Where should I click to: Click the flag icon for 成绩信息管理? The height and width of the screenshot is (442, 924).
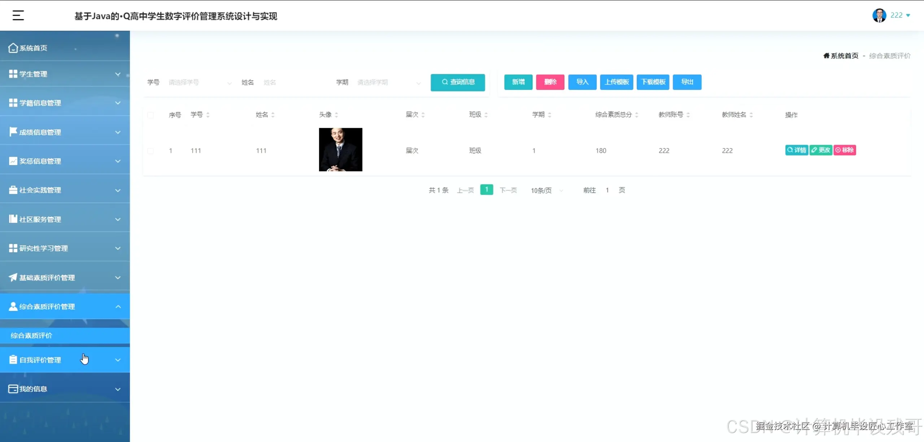click(x=13, y=132)
